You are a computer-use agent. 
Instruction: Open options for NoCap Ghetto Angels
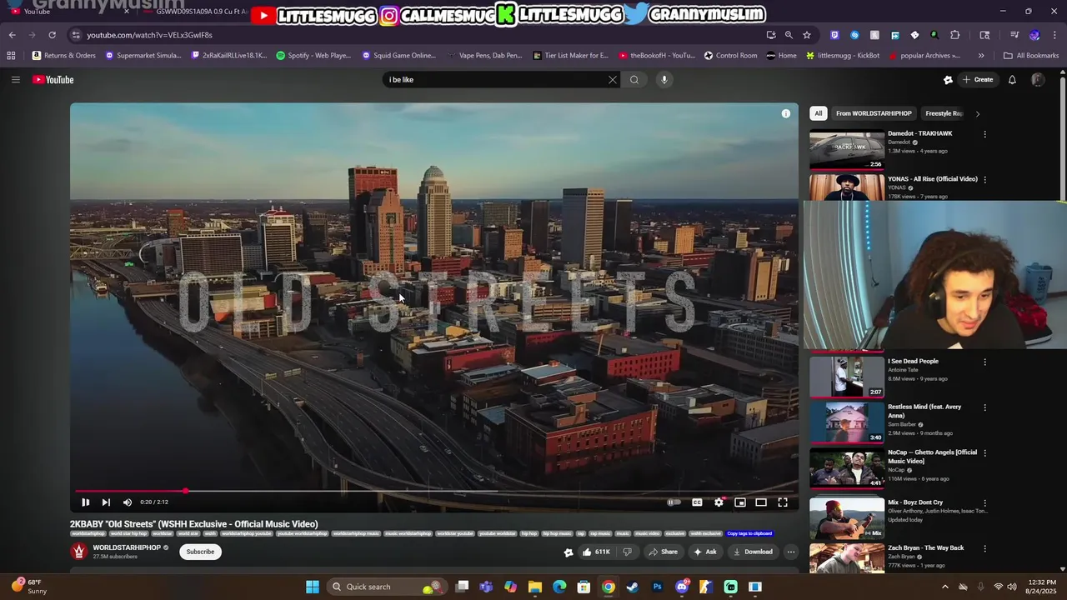point(984,453)
